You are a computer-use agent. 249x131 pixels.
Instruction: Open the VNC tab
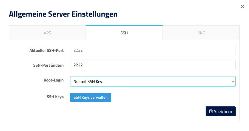[x=201, y=33]
